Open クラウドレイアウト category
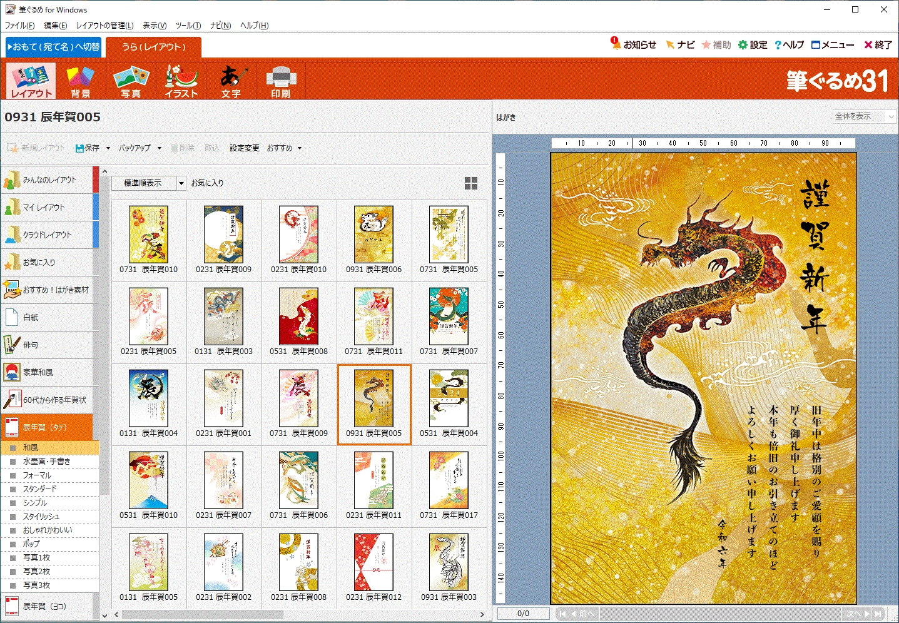 point(49,235)
